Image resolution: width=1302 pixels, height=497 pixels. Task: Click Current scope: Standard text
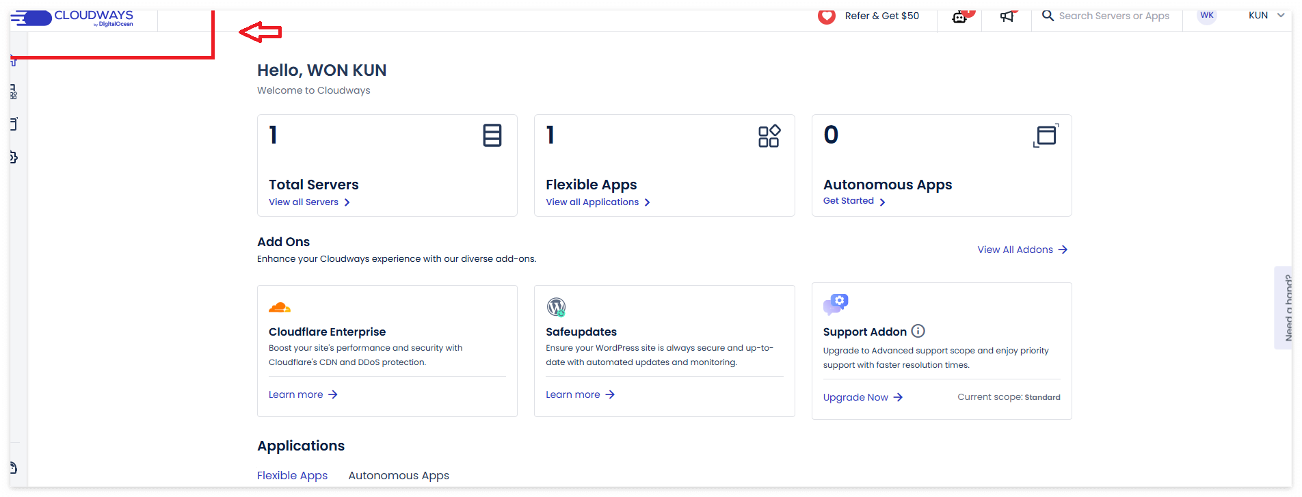(1009, 397)
